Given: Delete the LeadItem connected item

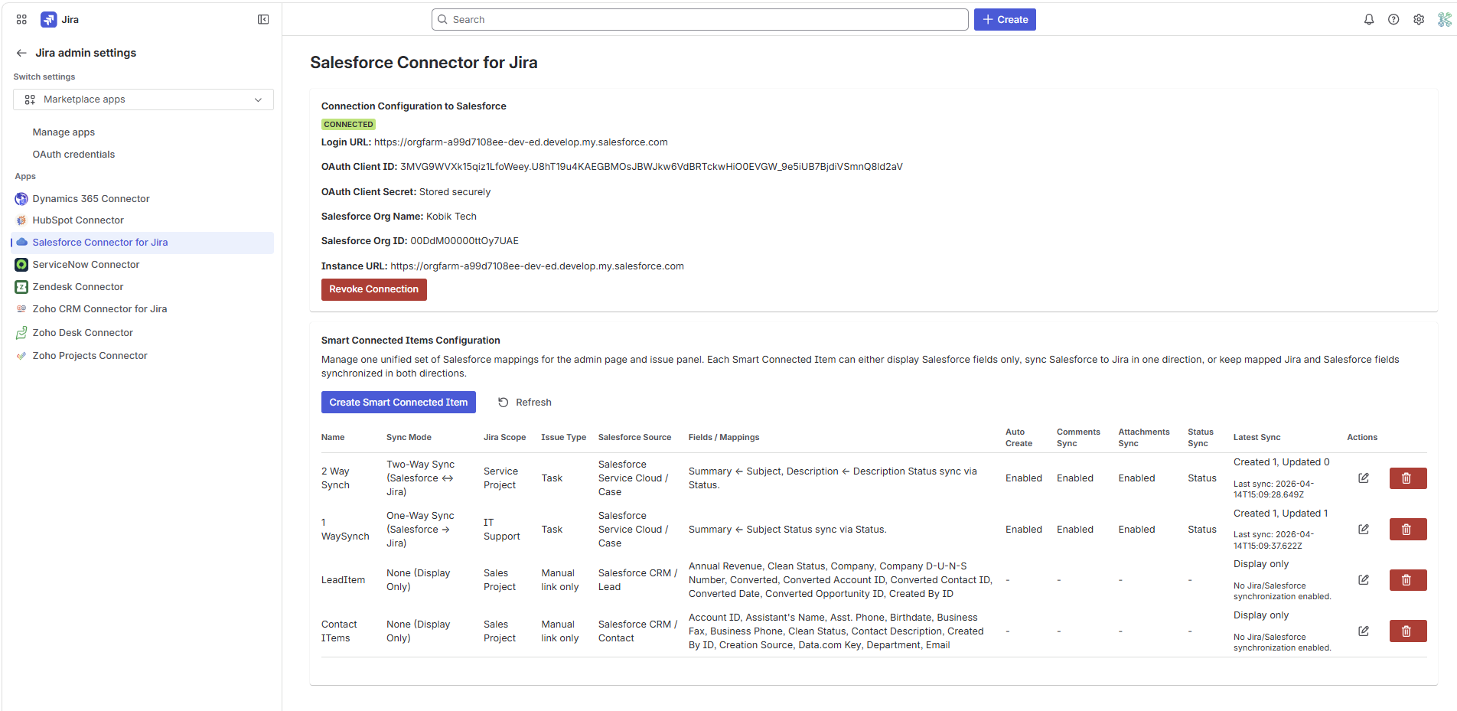Looking at the screenshot, I should tap(1407, 580).
